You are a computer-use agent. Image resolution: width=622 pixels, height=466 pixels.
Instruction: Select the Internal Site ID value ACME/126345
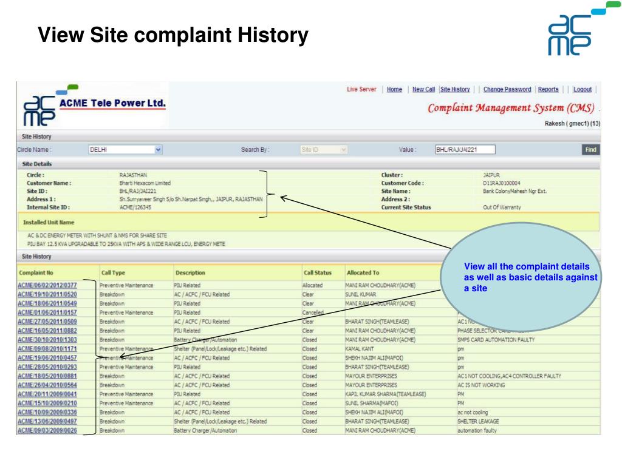pos(135,208)
